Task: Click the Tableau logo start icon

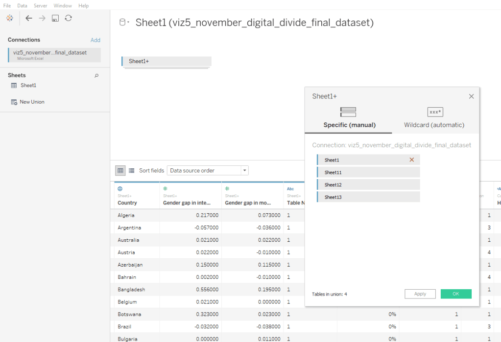Action: click(x=10, y=18)
